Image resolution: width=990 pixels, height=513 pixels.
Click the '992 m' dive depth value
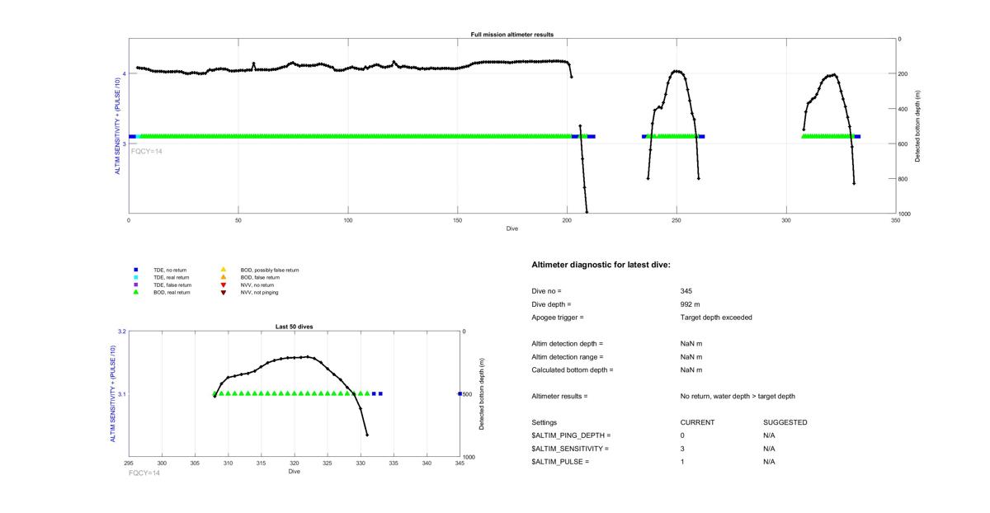pos(690,304)
